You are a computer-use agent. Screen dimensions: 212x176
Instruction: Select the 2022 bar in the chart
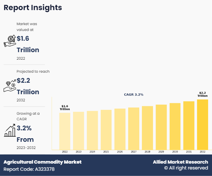(x=65, y=131)
